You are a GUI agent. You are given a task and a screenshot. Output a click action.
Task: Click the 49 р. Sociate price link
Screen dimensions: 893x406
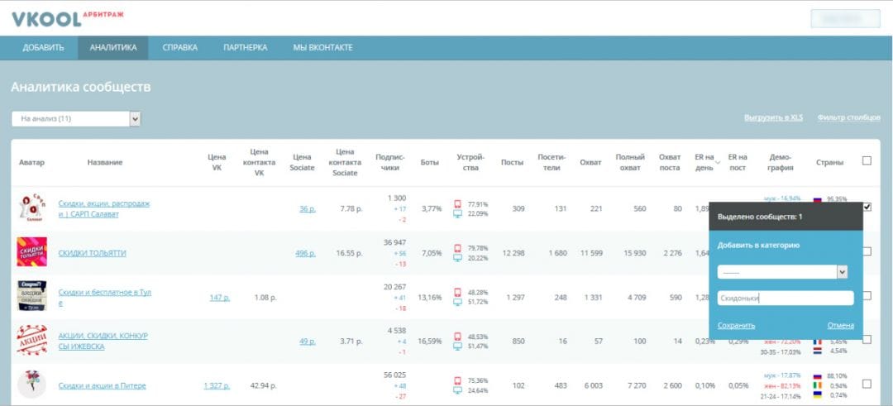308,341
